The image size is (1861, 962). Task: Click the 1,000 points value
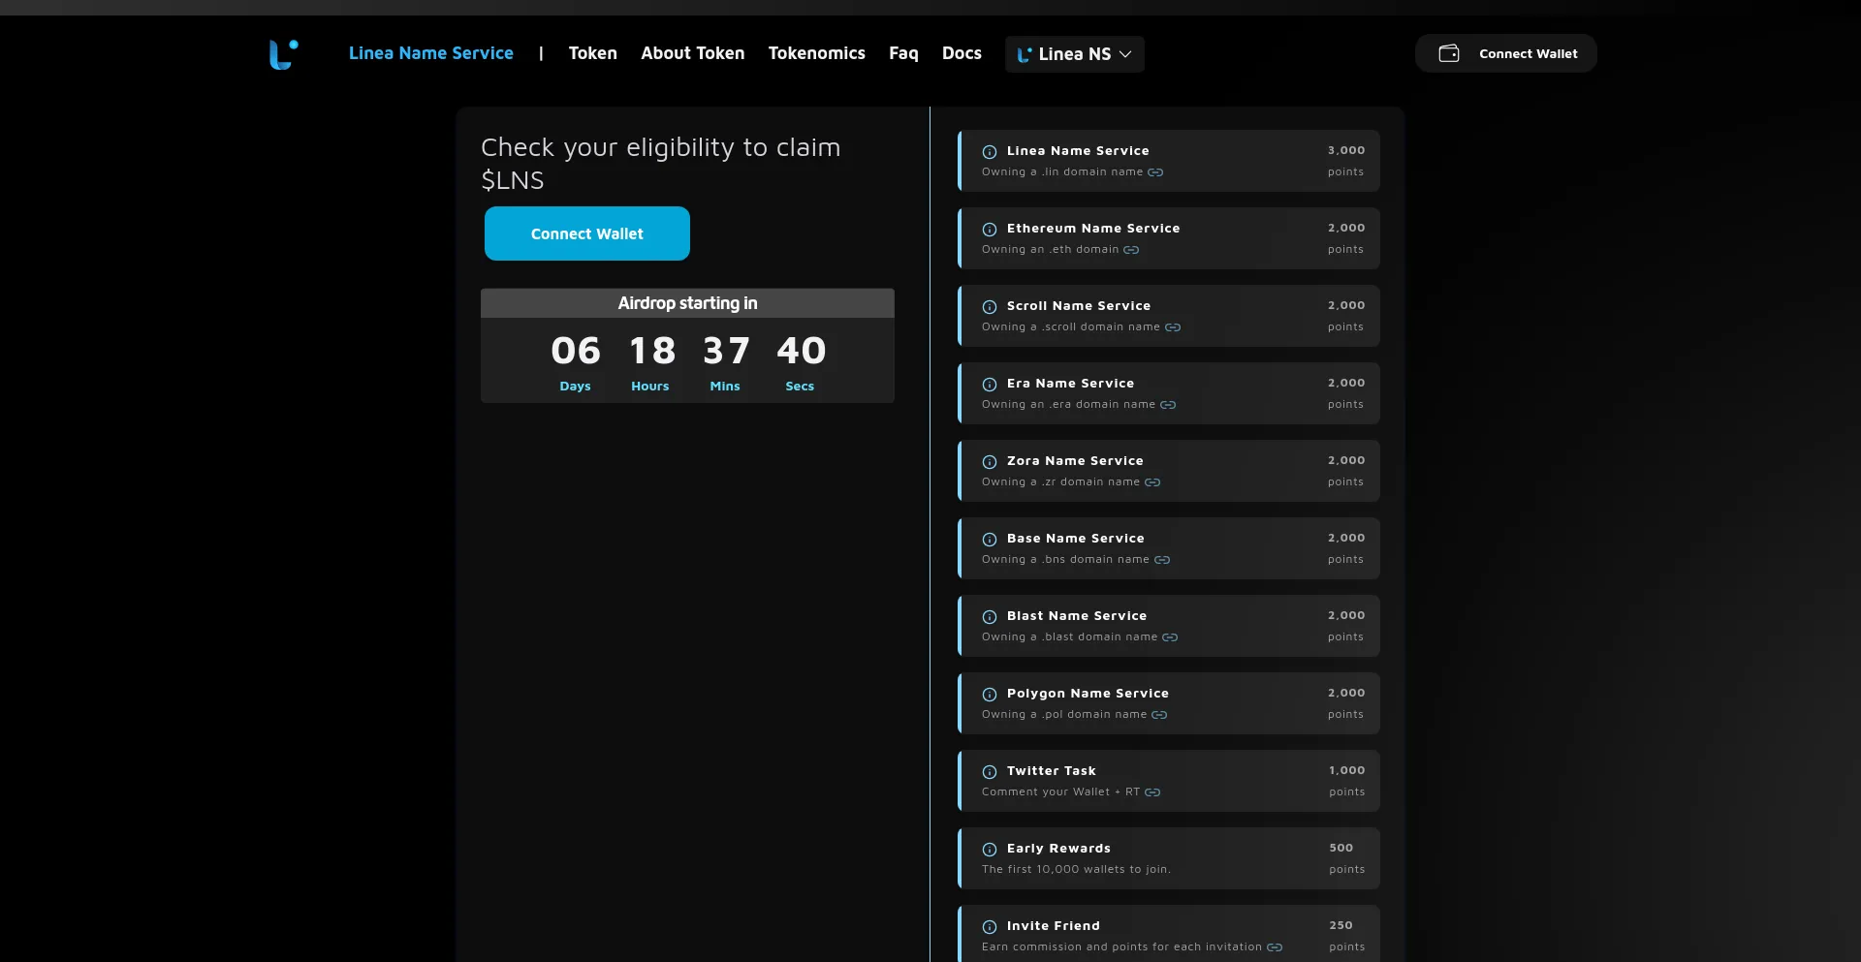[x=1347, y=770]
